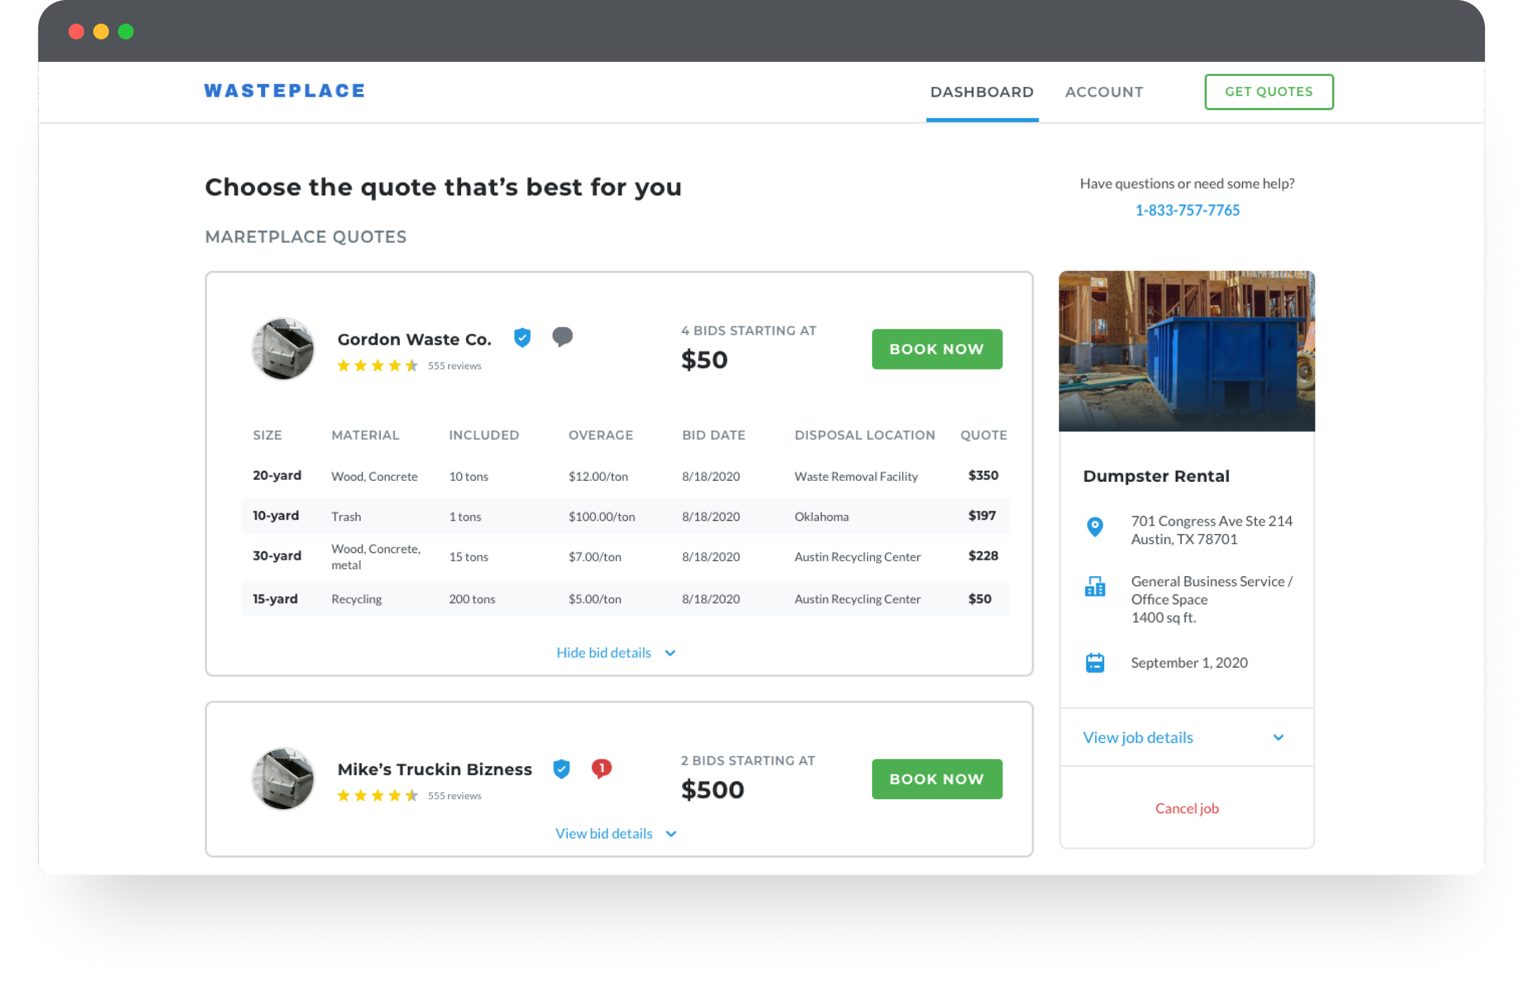This screenshot has height=984, width=1531.
Task: Click the $100.00/ton overage cell
Action: point(601,516)
